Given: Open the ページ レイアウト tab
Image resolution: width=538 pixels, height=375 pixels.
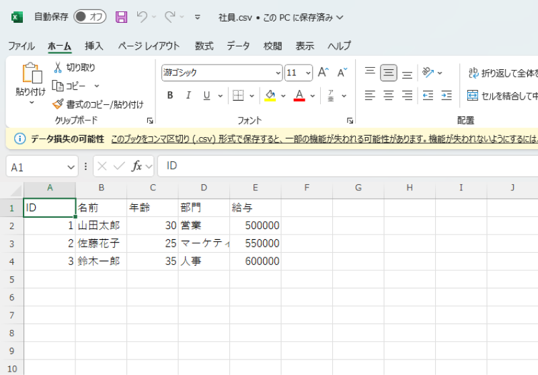Looking at the screenshot, I should pos(149,46).
